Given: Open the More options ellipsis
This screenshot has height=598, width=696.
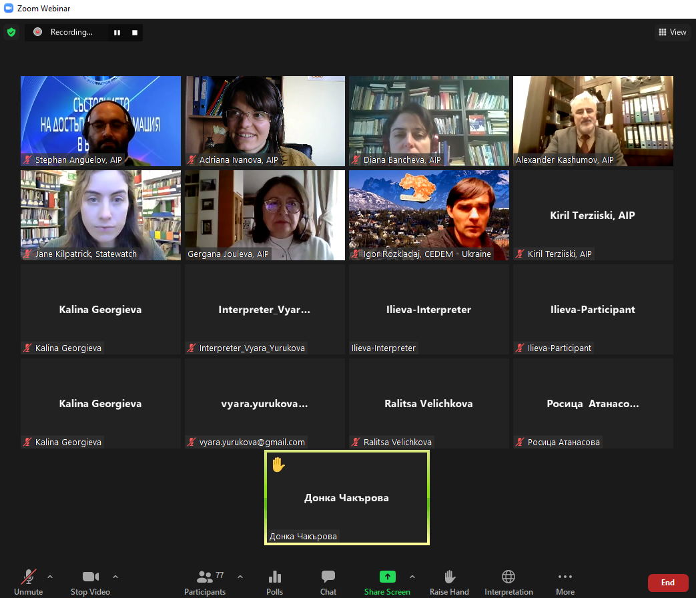Looking at the screenshot, I should (x=565, y=577).
